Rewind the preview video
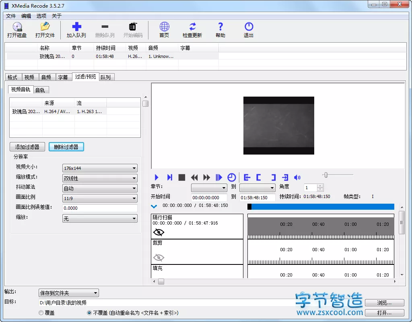Image resolution: width=412 pixels, height=322 pixels. click(194, 178)
